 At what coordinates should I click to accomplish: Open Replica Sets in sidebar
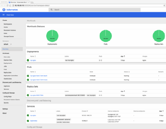click(x=7, y=72)
